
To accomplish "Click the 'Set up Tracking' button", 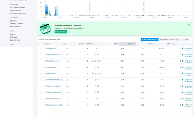I will (61, 32).
